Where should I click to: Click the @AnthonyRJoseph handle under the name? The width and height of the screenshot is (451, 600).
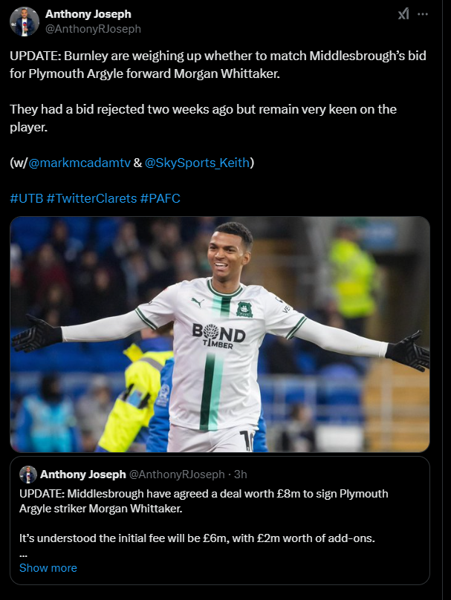coord(93,29)
